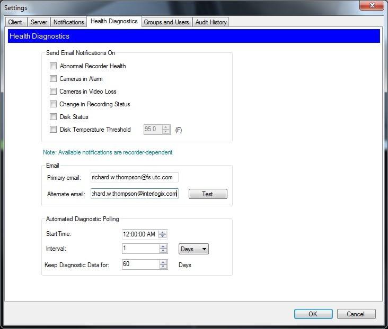Increase disk temperature threshold with up arrow
388x329 pixels.
click(166, 127)
